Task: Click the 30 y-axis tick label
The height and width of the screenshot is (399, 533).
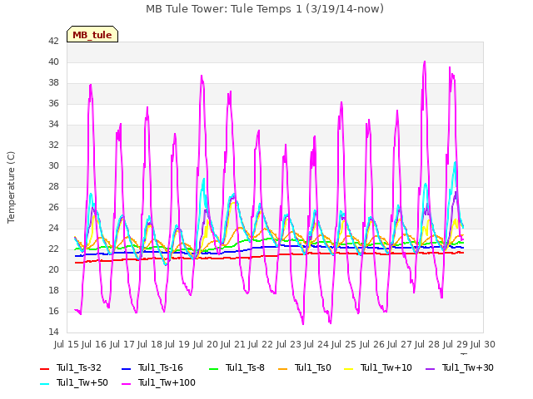Action: pyautogui.click(x=53, y=165)
